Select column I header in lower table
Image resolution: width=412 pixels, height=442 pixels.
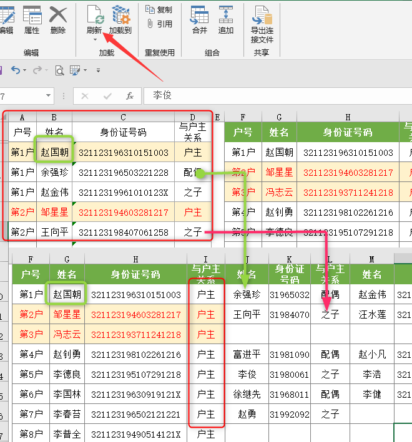coord(206,259)
